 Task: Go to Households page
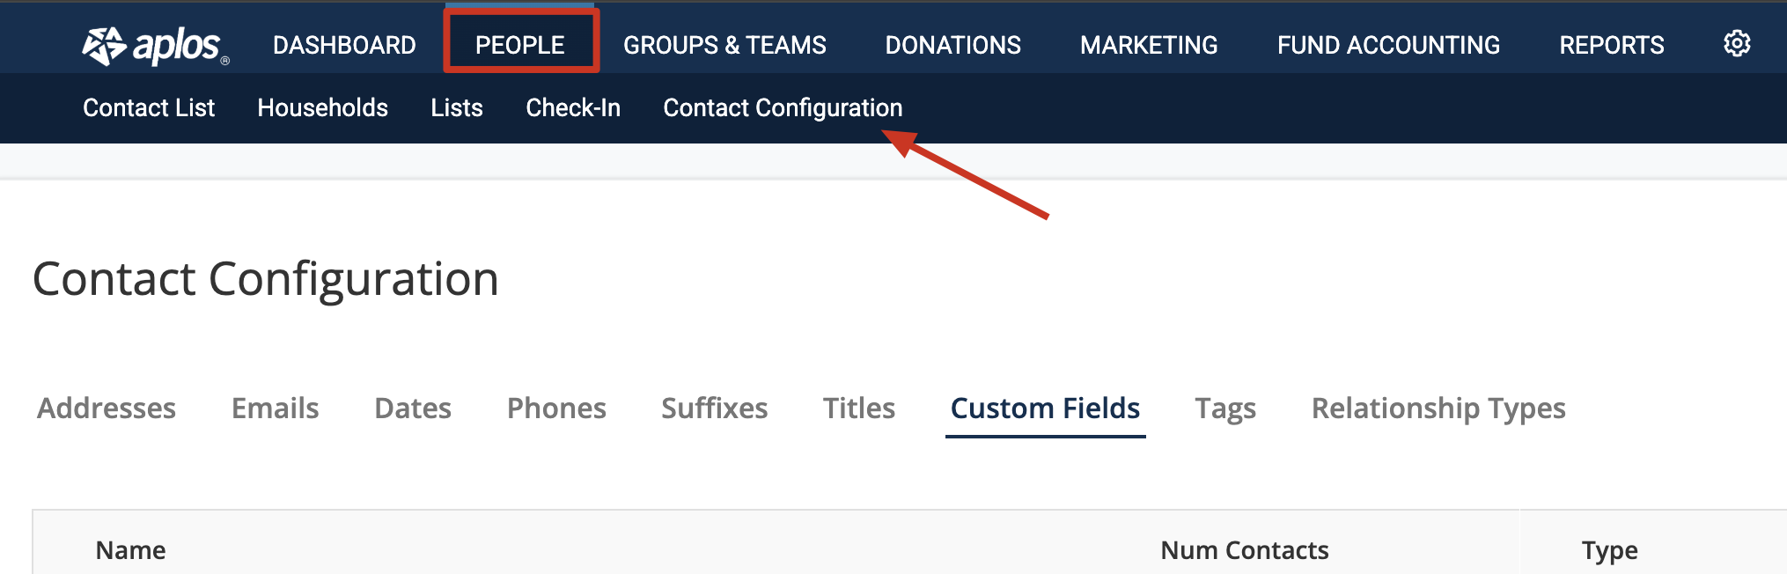point(322,107)
